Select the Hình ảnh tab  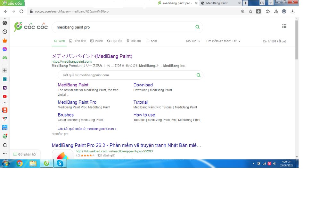[x=78, y=41]
